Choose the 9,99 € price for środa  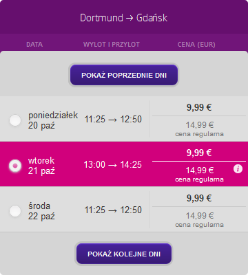click(199, 198)
